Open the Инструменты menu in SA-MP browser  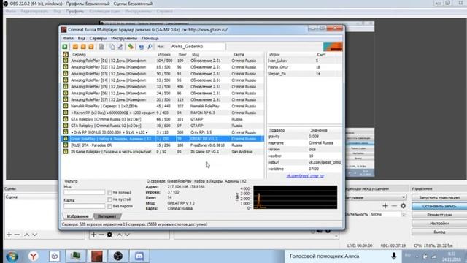[124, 38]
